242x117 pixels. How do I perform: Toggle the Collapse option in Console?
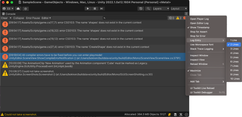tap(19, 18)
